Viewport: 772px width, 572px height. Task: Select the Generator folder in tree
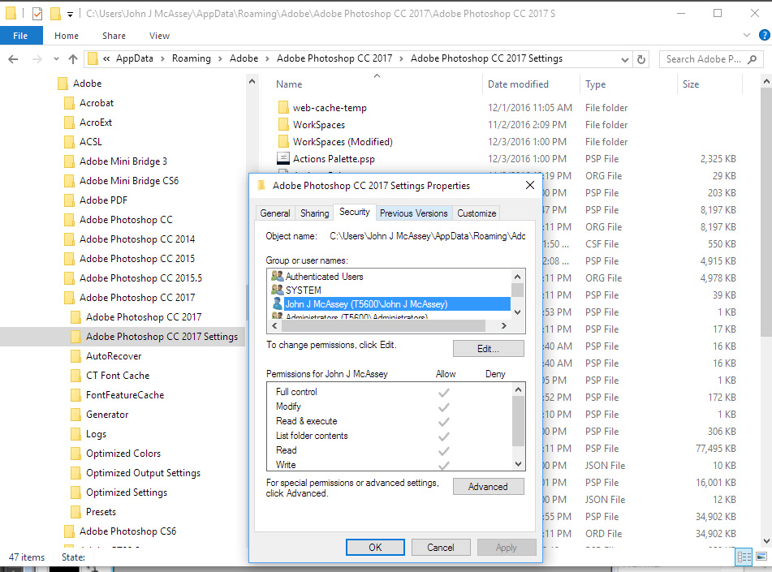click(x=107, y=415)
